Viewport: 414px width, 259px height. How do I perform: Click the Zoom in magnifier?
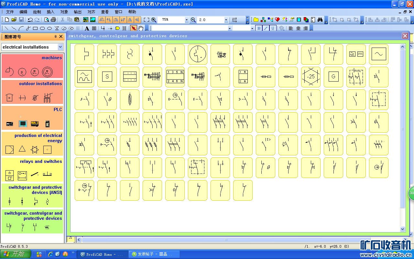(x=154, y=20)
